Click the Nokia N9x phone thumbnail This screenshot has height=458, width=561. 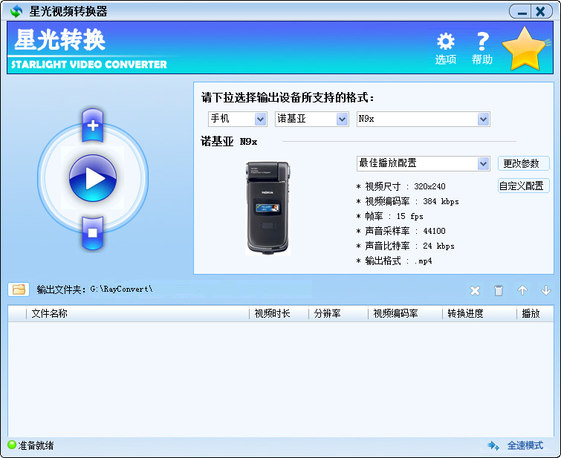268,208
